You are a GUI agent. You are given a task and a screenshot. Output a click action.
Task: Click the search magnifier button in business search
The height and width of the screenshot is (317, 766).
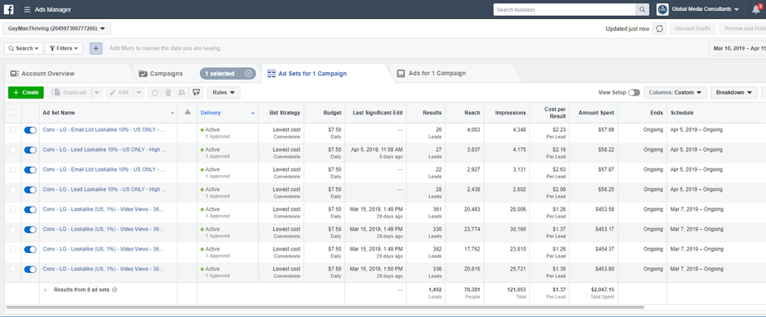click(642, 9)
